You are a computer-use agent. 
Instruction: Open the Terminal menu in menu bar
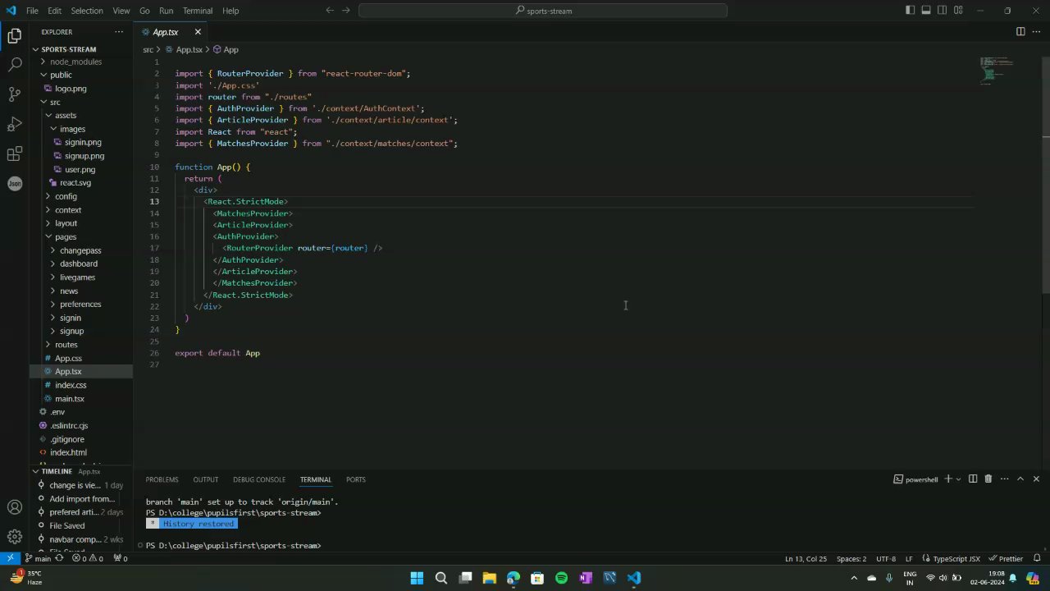[x=198, y=11]
